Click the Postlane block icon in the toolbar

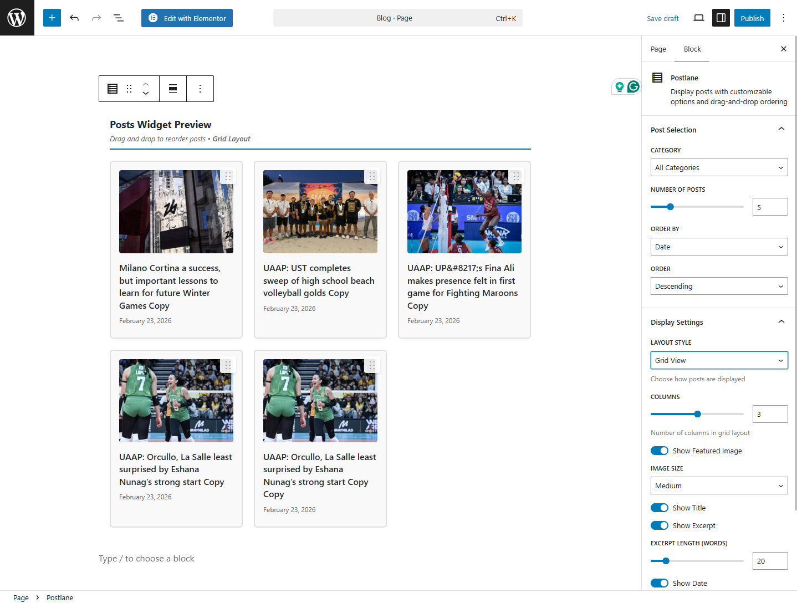[x=113, y=89]
